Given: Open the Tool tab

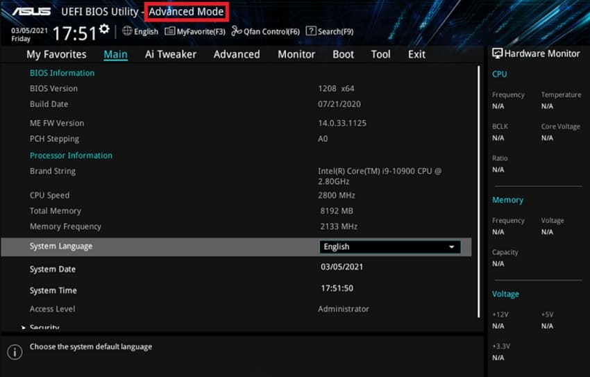Looking at the screenshot, I should [x=381, y=55].
